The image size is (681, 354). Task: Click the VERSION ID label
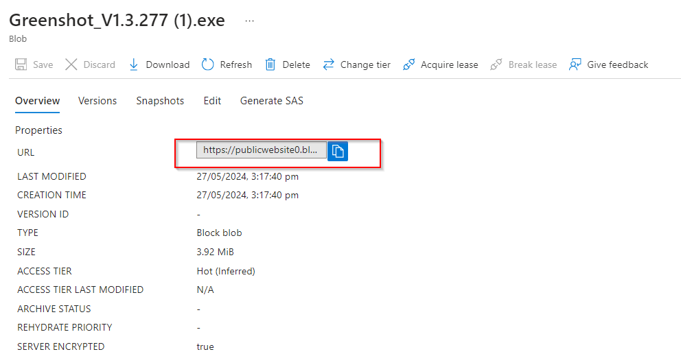tap(43, 214)
